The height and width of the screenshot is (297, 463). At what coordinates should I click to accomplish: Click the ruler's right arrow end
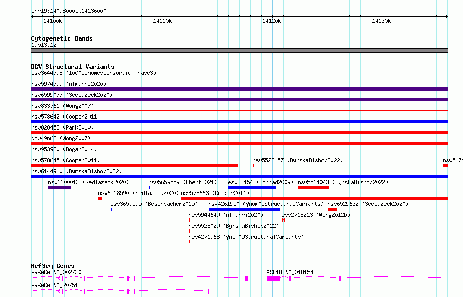[447, 16]
